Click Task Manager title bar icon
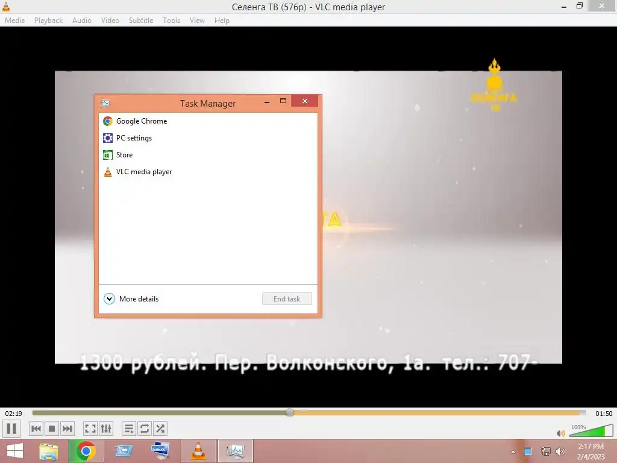The image size is (617, 463). (x=105, y=104)
